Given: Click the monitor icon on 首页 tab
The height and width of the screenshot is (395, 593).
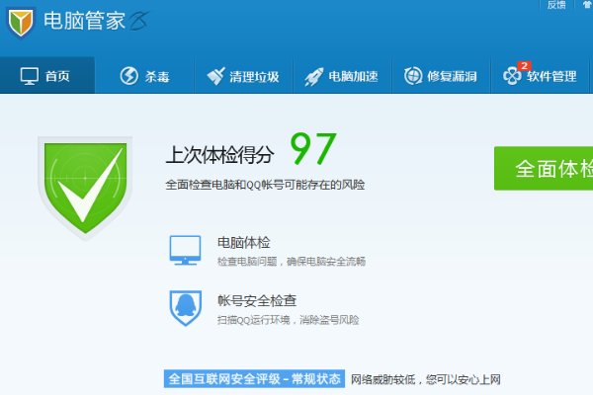Looking at the screenshot, I should coord(30,76).
